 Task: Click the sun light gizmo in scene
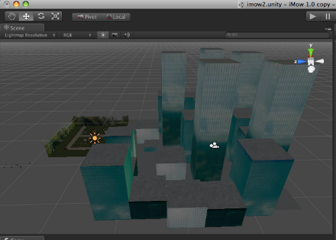click(95, 138)
